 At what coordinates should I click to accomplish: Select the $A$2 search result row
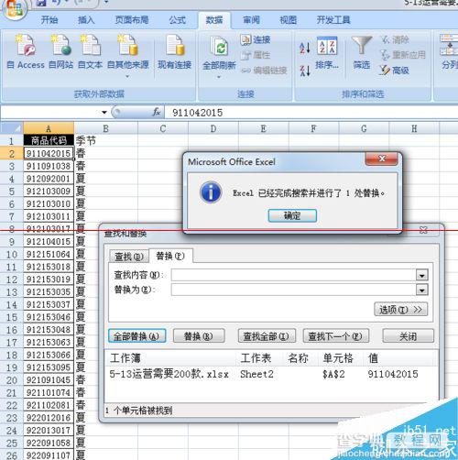tap(271, 374)
